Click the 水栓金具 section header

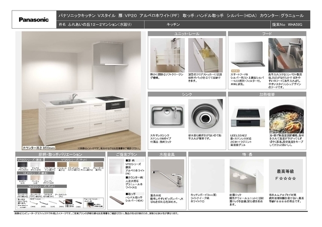167,154
